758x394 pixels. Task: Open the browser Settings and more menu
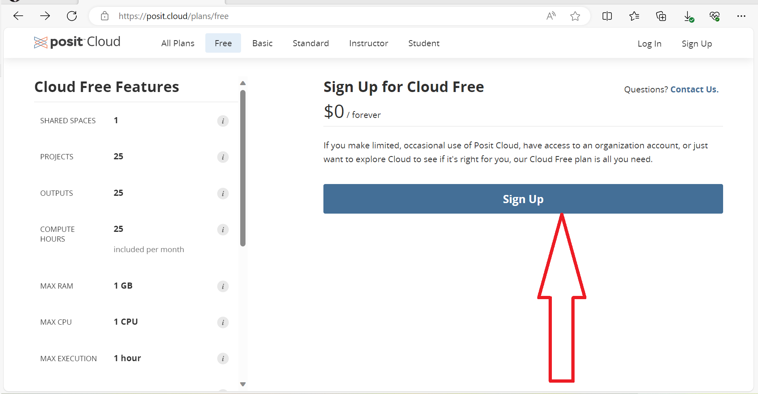coord(741,16)
